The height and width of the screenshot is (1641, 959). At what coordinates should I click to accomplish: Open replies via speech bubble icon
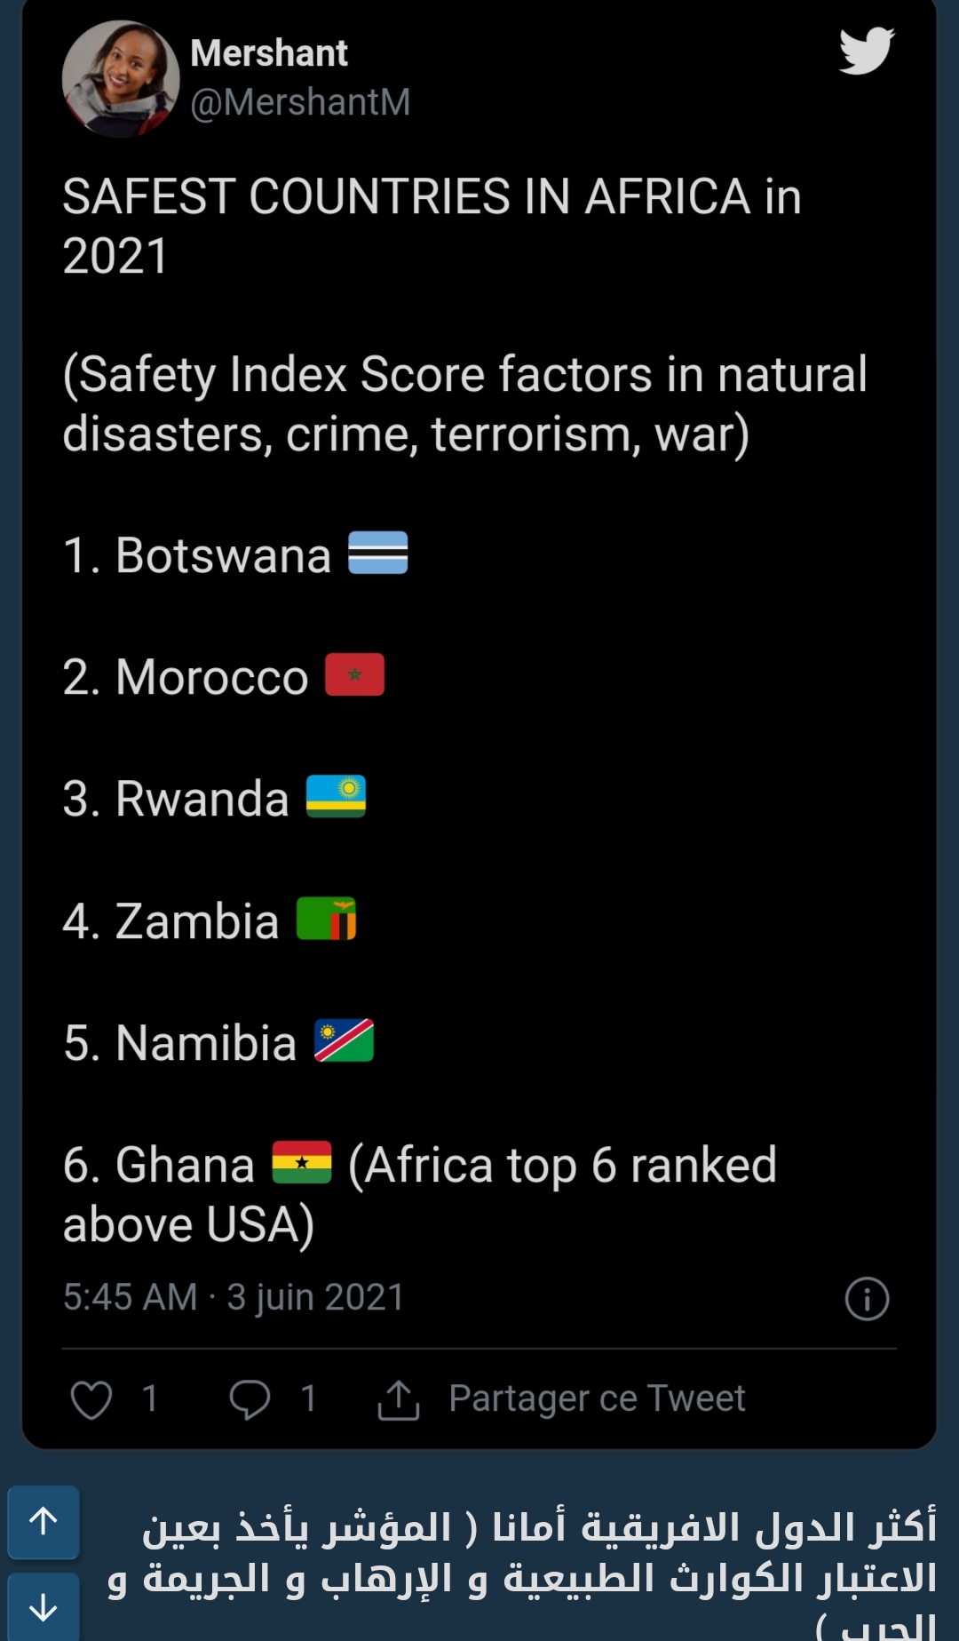click(x=250, y=1399)
